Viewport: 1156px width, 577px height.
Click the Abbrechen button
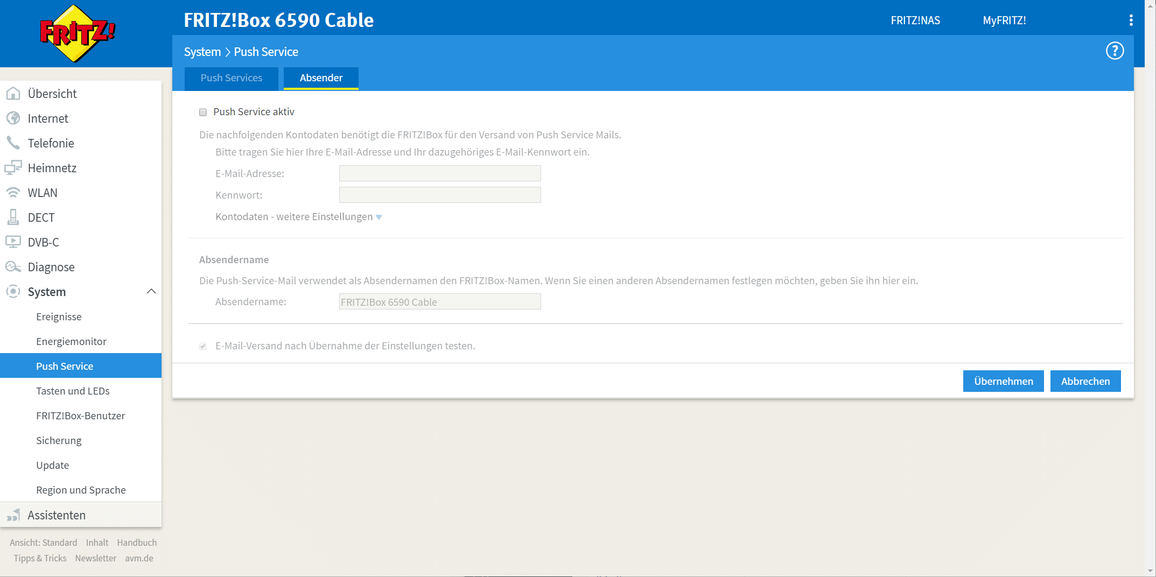1085,381
